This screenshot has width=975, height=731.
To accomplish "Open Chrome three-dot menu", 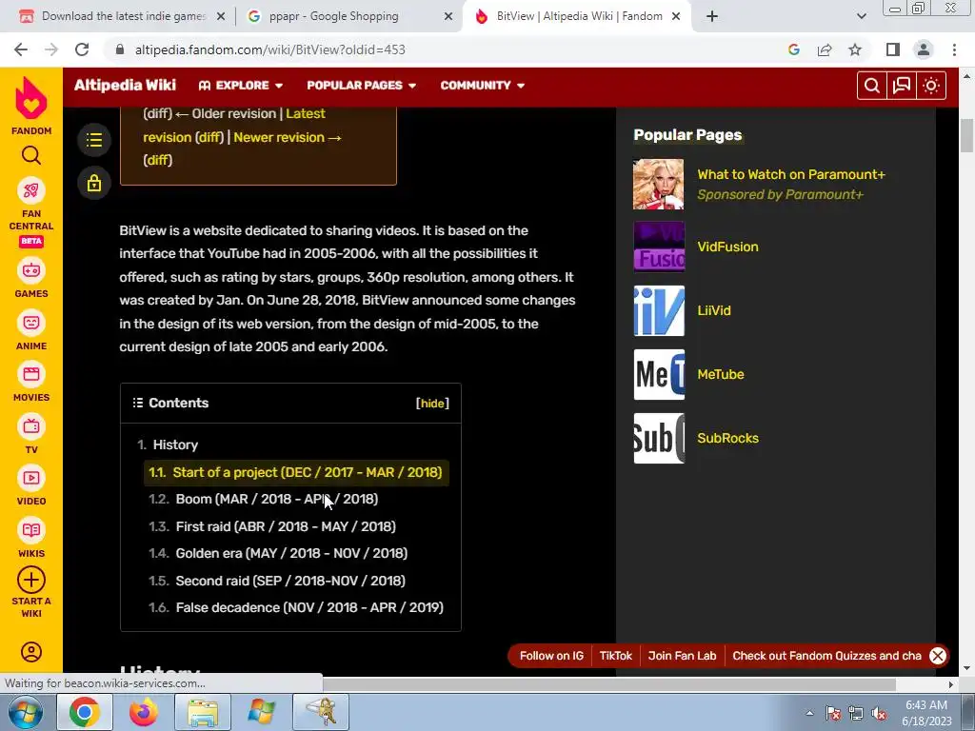I will [x=954, y=49].
